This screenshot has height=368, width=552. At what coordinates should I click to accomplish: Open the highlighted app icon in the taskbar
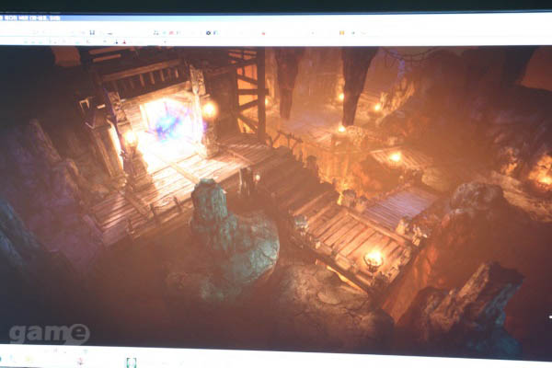point(131,362)
